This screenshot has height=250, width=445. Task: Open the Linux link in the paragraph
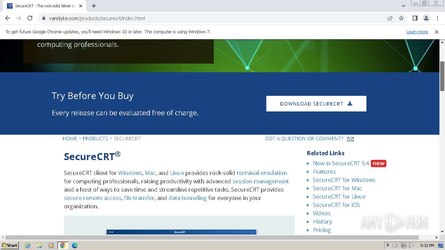(x=177, y=173)
